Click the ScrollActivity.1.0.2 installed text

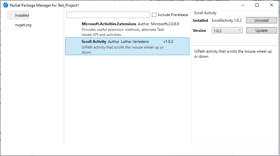pyautogui.click(x=227, y=20)
